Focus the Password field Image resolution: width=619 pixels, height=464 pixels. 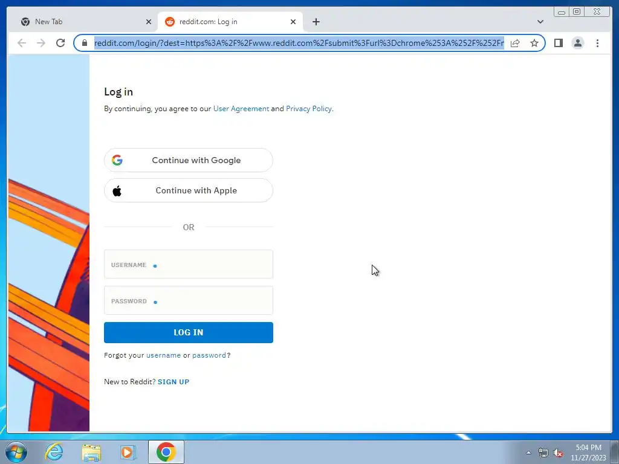tap(189, 300)
